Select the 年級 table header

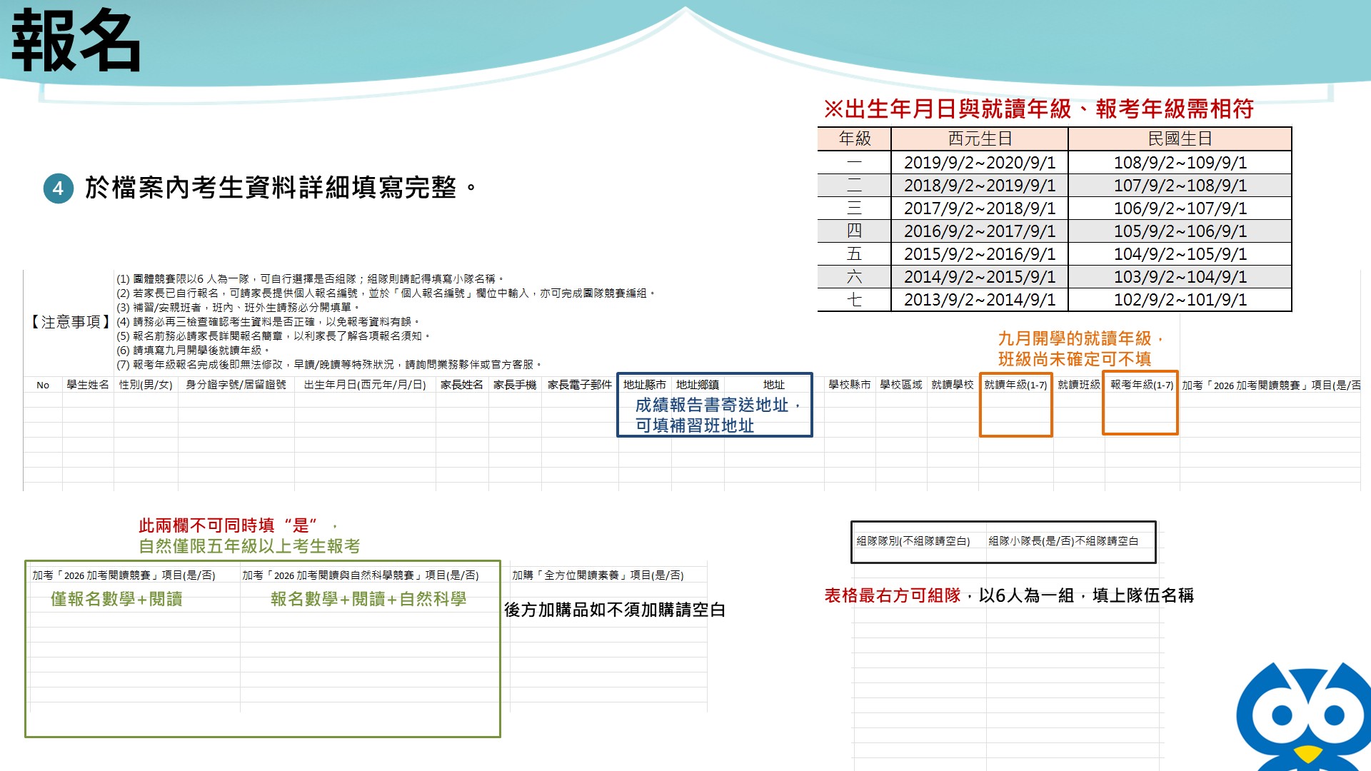coord(855,138)
